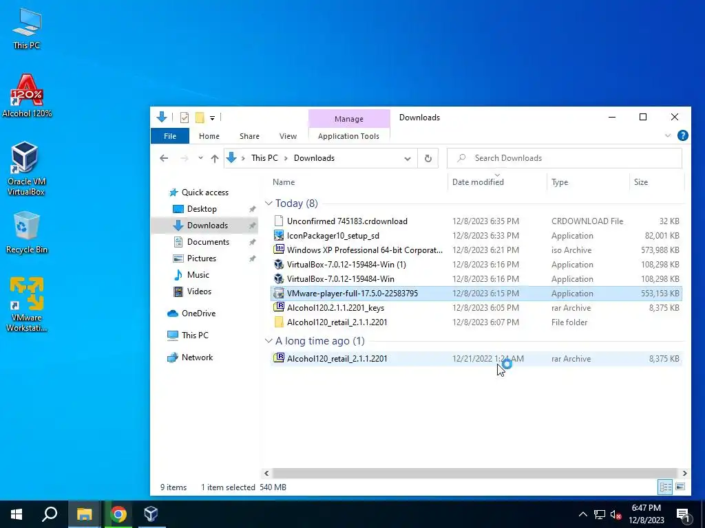
Task: Select Quick access in navigation pane
Action: tap(205, 192)
